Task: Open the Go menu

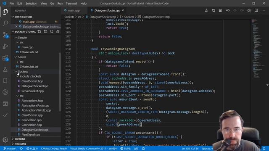Action: click(52, 3)
